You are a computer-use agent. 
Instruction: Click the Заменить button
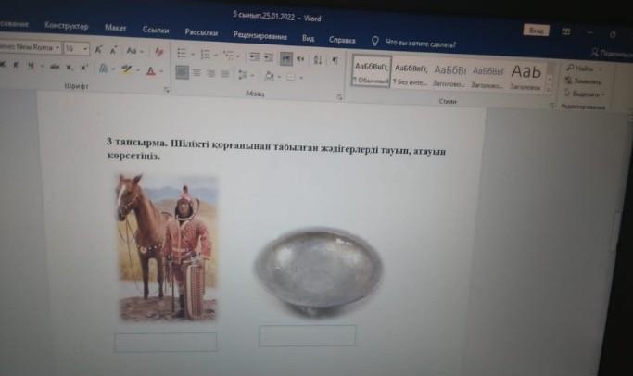(x=583, y=81)
